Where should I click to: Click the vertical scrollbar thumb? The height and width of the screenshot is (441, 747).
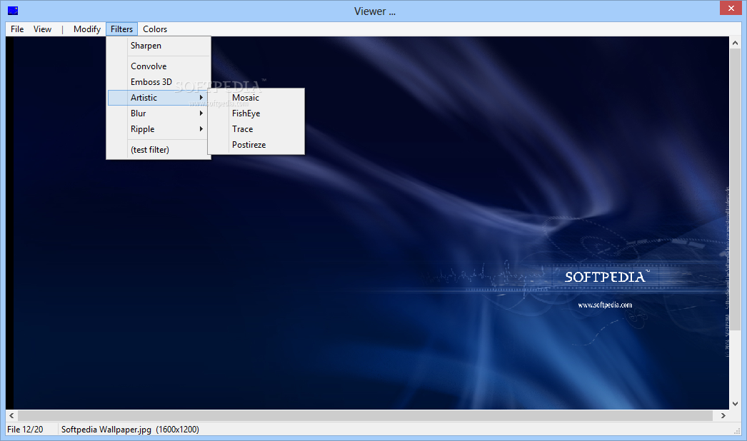click(x=735, y=188)
